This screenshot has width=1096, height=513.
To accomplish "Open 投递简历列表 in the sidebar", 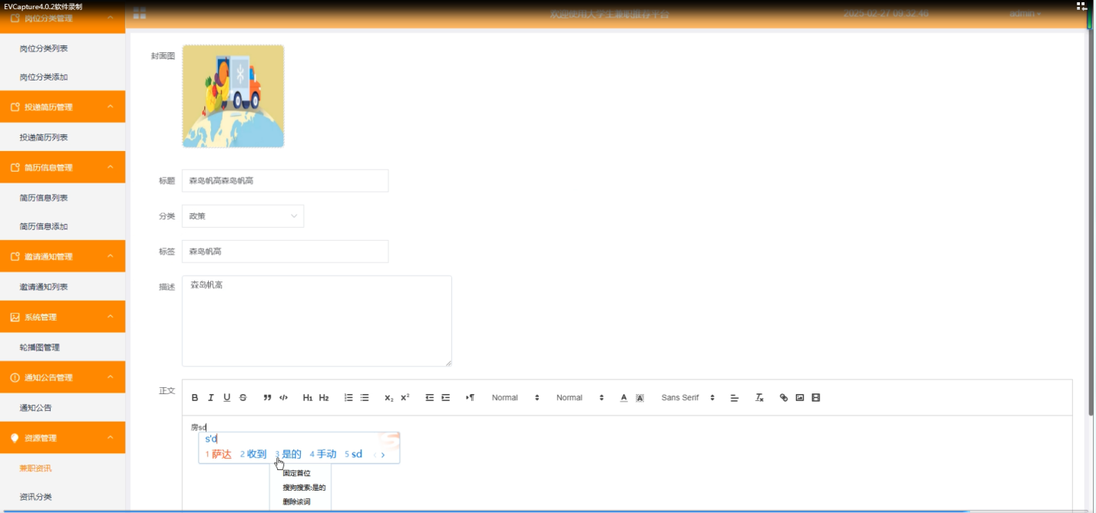I will point(44,137).
